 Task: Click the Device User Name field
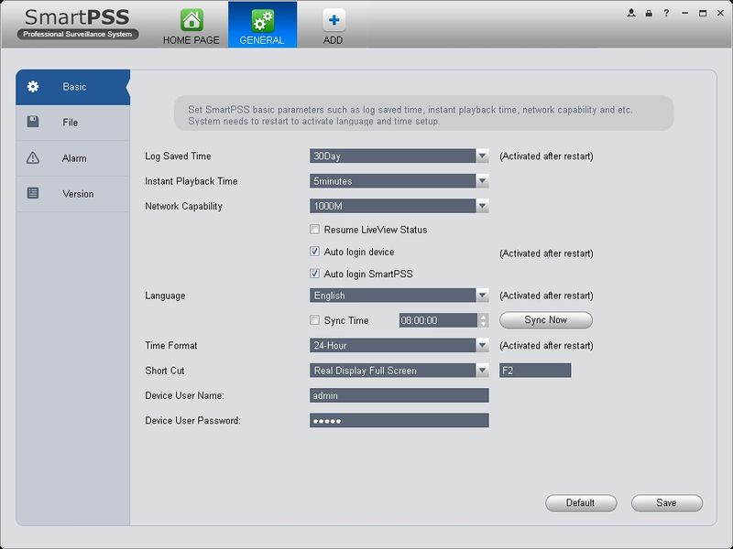(x=399, y=395)
